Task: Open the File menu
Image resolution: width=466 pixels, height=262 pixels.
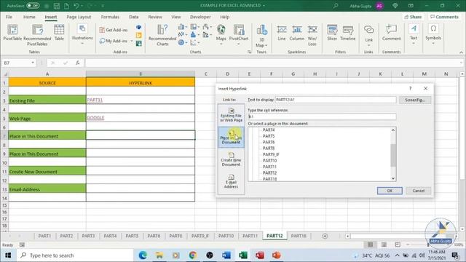Action: [x=9, y=17]
